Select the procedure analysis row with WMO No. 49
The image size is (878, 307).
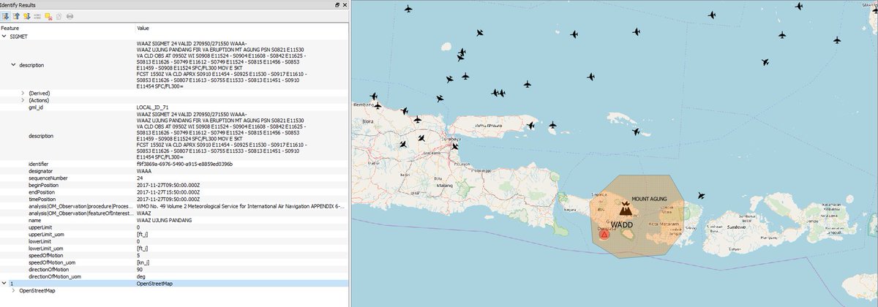click(173, 206)
